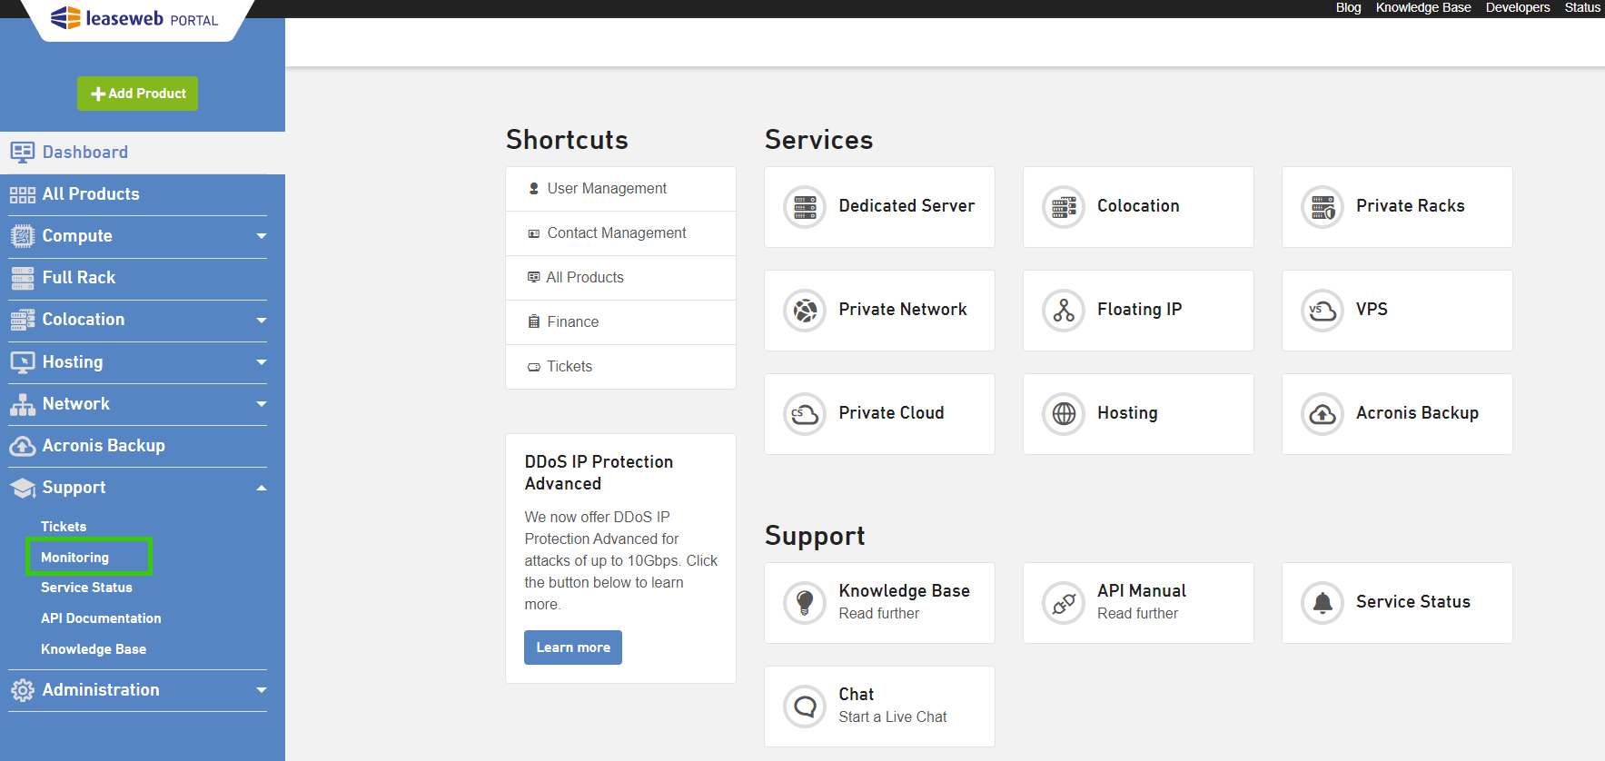The image size is (1605, 761).
Task: Expand the Compute menu arrow
Action: pyautogui.click(x=262, y=236)
